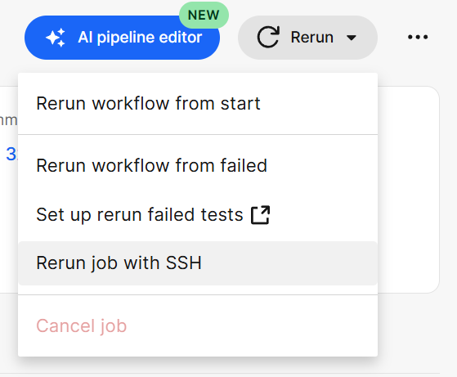Click the circular arrow Rerun icon

click(x=268, y=37)
